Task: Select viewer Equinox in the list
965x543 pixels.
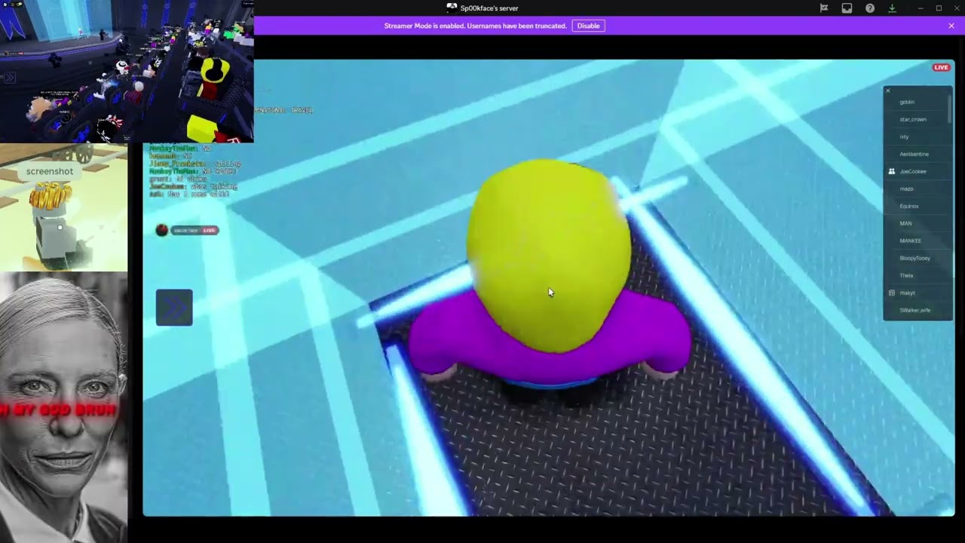Action: (909, 206)
